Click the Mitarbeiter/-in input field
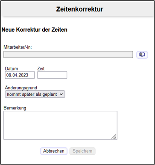The image size is (155, 165). coord(68,55)
